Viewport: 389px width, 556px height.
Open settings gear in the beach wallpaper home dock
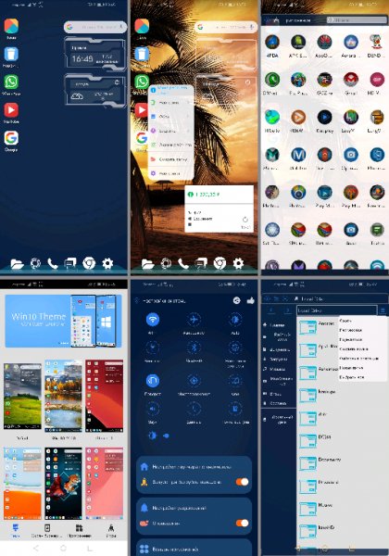tap(238, 263)
